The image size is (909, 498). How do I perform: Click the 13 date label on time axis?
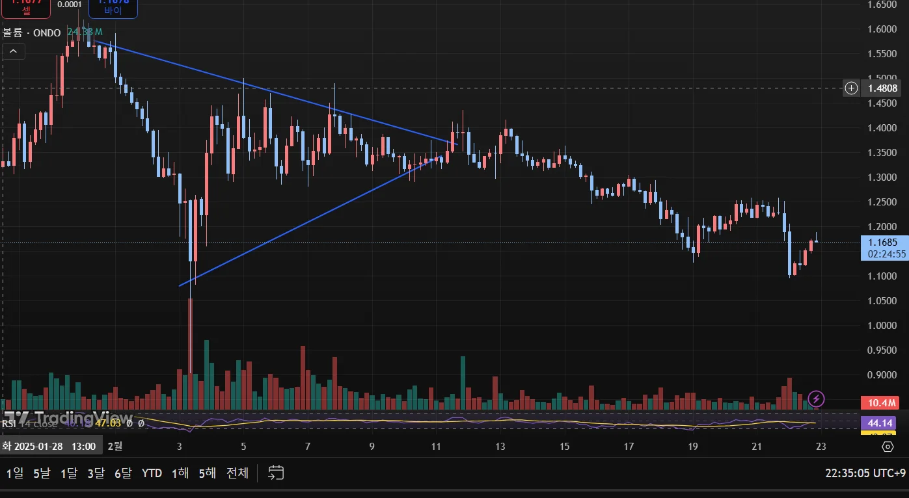[x=500, y=447]
